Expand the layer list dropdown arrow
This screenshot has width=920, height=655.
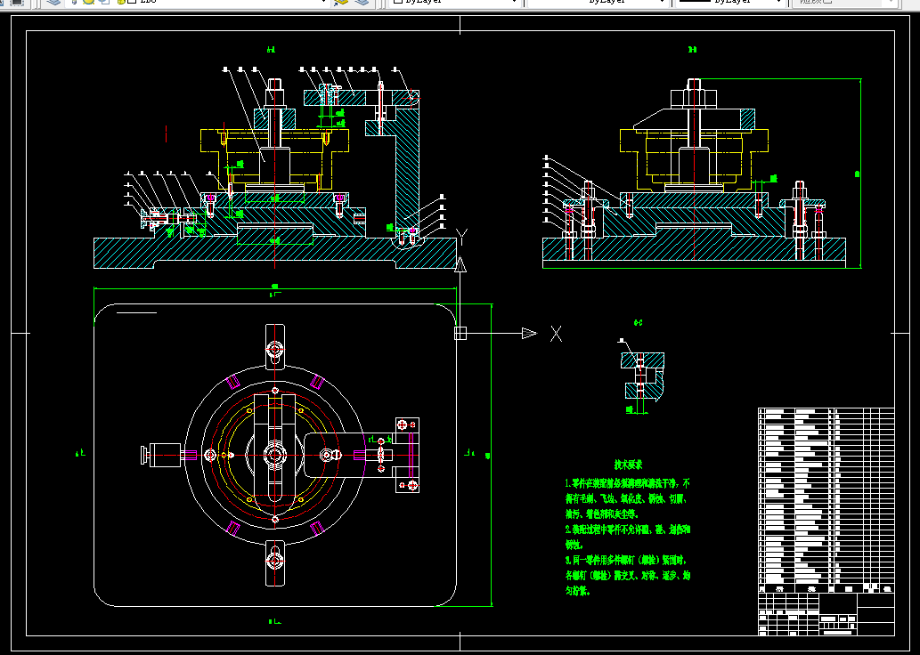323,2
